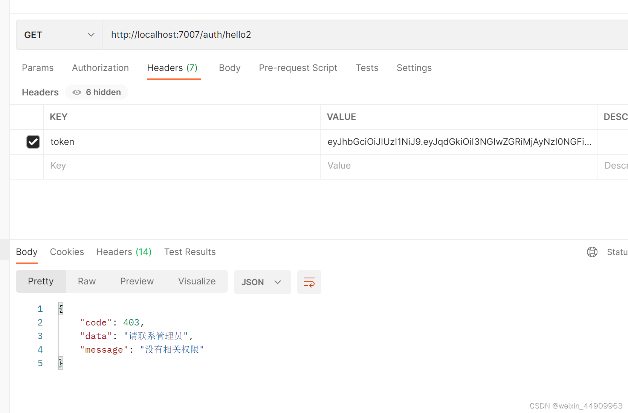Edit the token key cell
Viewport: 628px width, 413px height.
pos(182,142)
